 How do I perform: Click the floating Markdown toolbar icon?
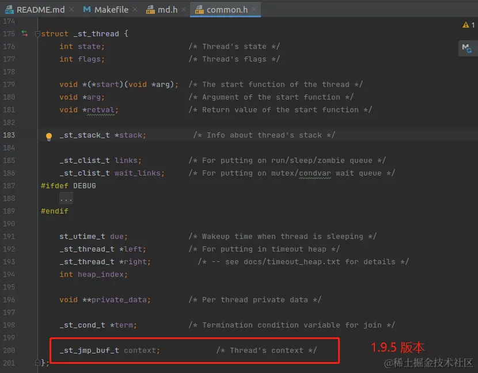[466, 48]
